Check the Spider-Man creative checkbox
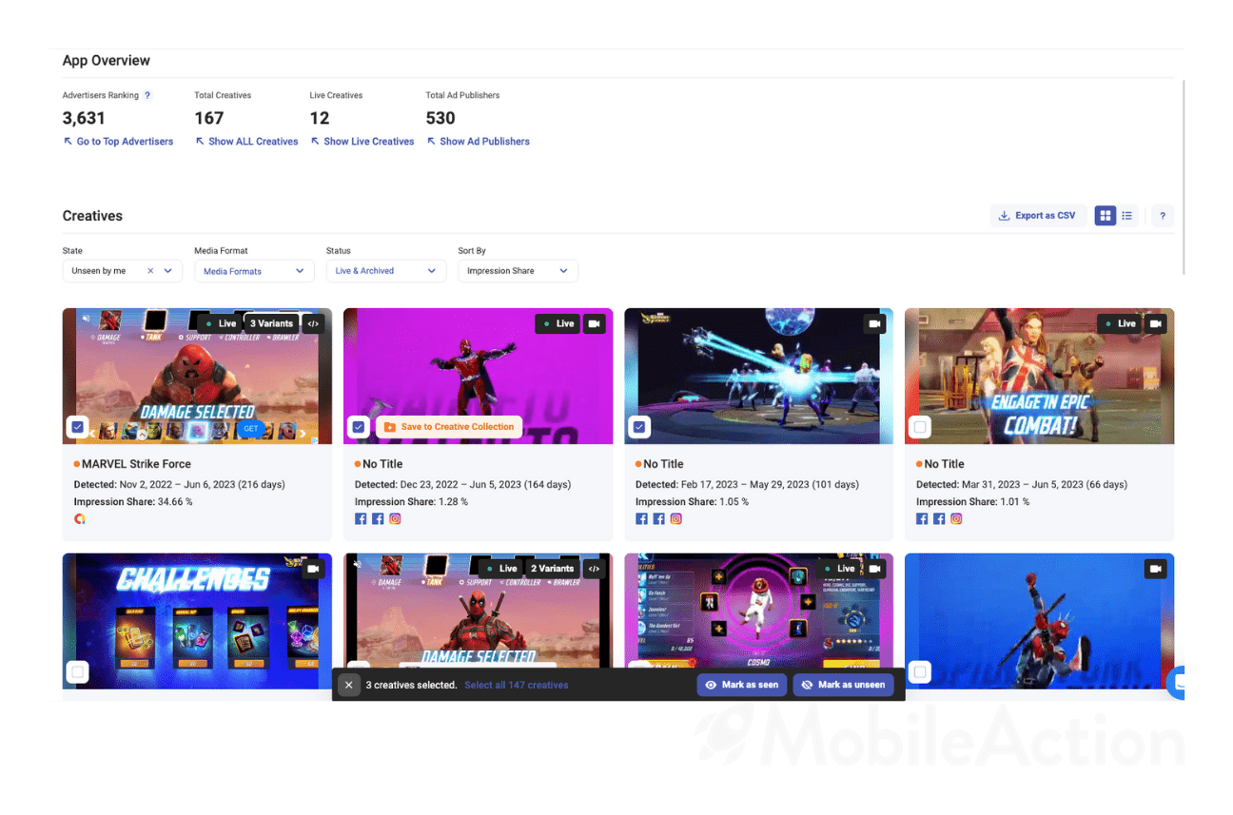Screen dimensions: 1233x815 coord(920,672)
